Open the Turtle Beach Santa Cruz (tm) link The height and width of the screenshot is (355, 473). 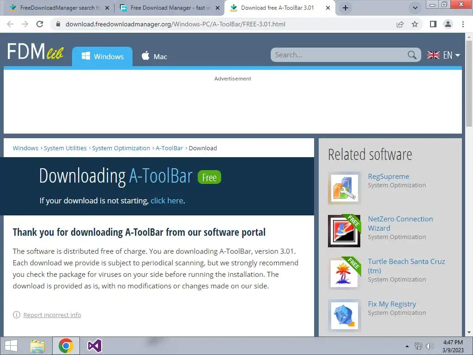pyautogui.click(x=406, y=266)
